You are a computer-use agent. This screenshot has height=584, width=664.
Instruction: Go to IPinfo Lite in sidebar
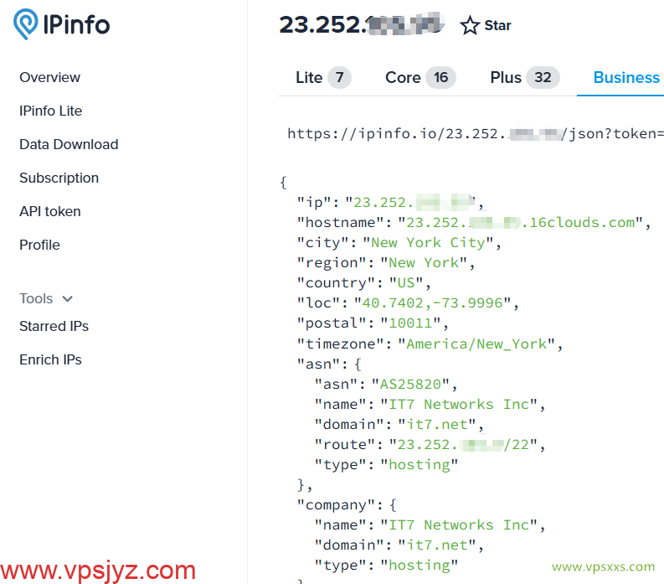tap(51, 111)
